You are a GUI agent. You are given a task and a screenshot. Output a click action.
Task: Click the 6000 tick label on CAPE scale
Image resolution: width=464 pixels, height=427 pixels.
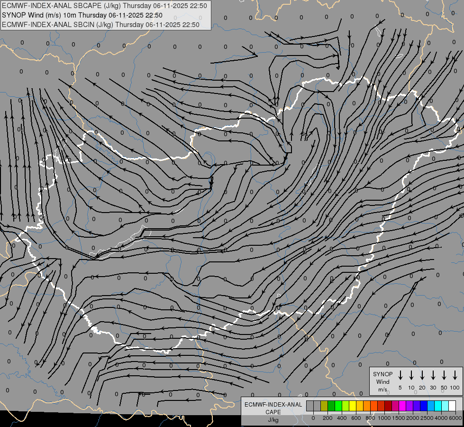click(x=455, y=418)
